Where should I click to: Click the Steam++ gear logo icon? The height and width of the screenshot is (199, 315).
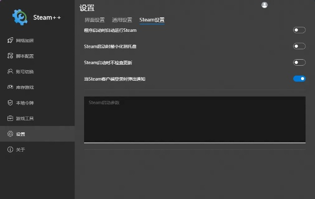(x=20, y=17)
